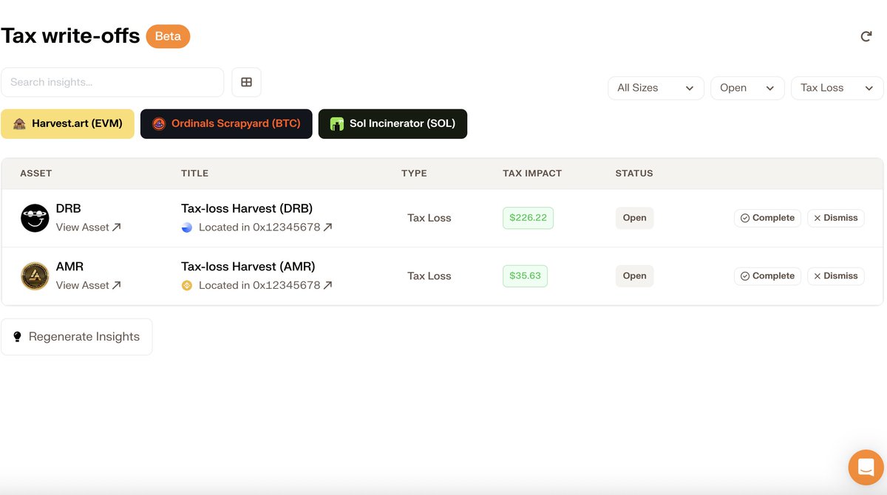Focus the Search insights field
Image resolution: width=887 pixels, height=495 pixels.
tap(112, 82)
